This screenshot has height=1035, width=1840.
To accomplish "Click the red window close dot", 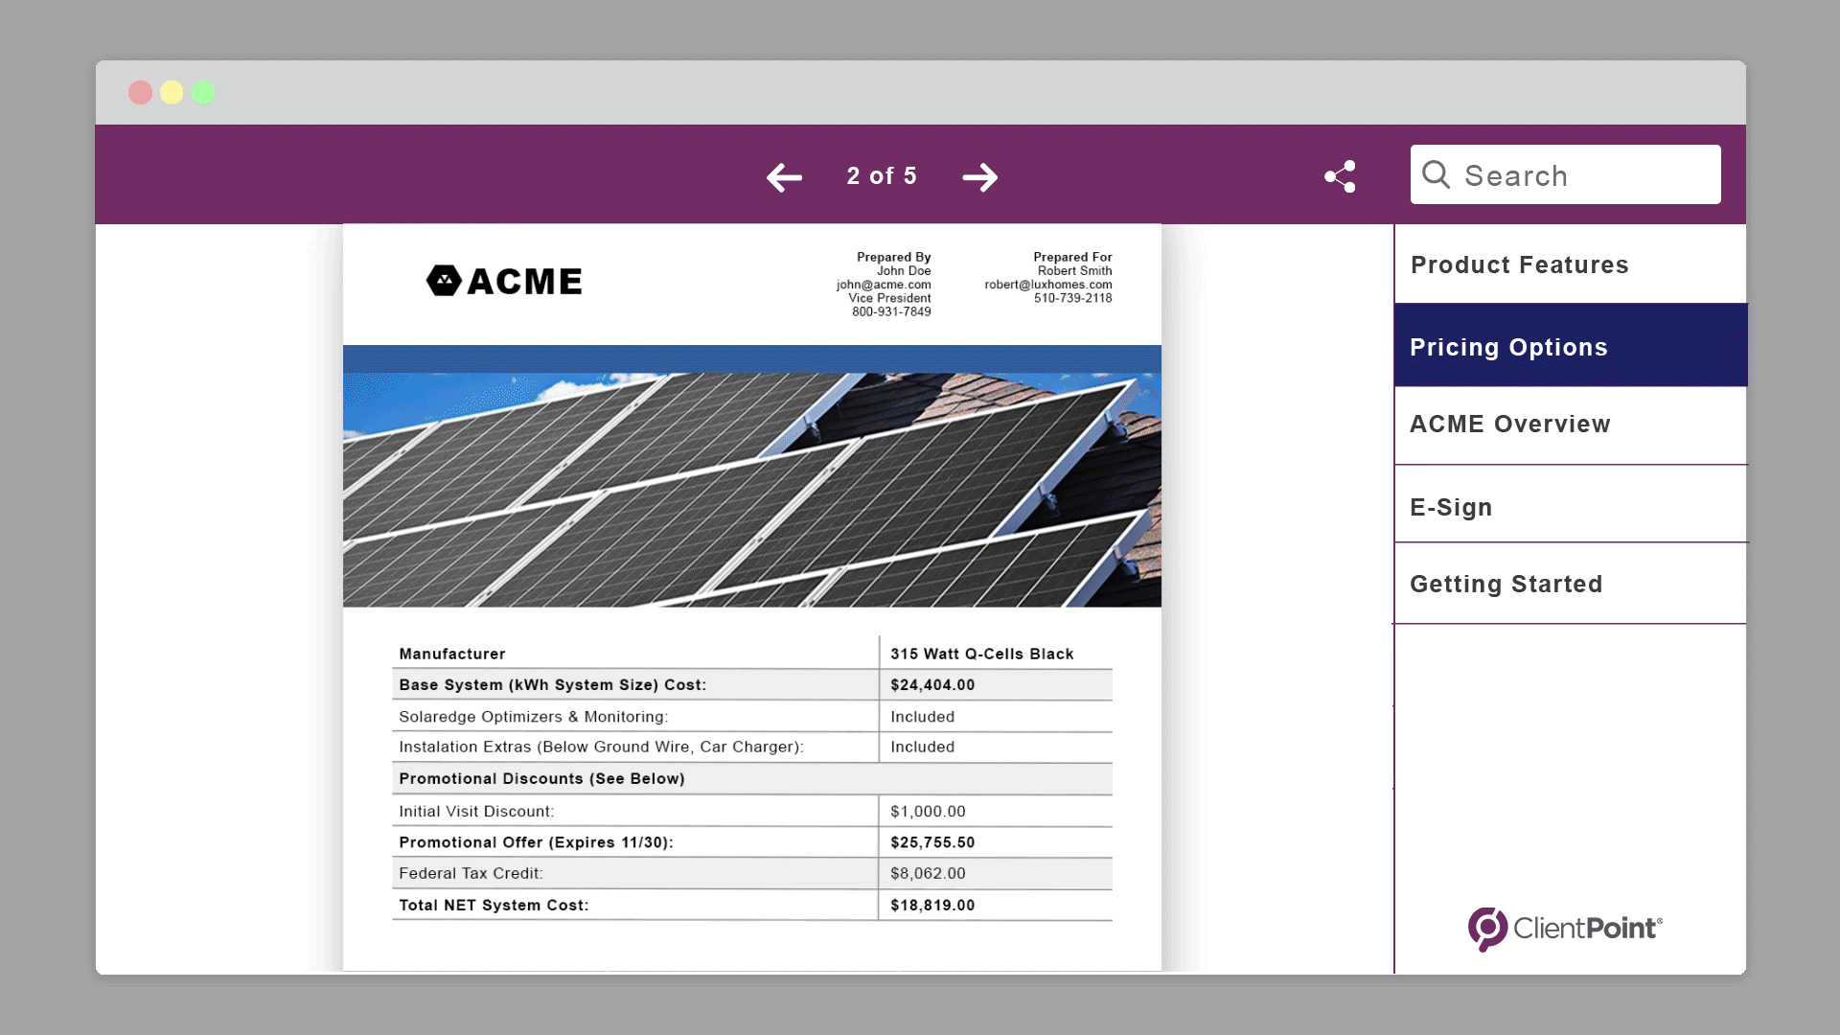I will pos(140,93).
